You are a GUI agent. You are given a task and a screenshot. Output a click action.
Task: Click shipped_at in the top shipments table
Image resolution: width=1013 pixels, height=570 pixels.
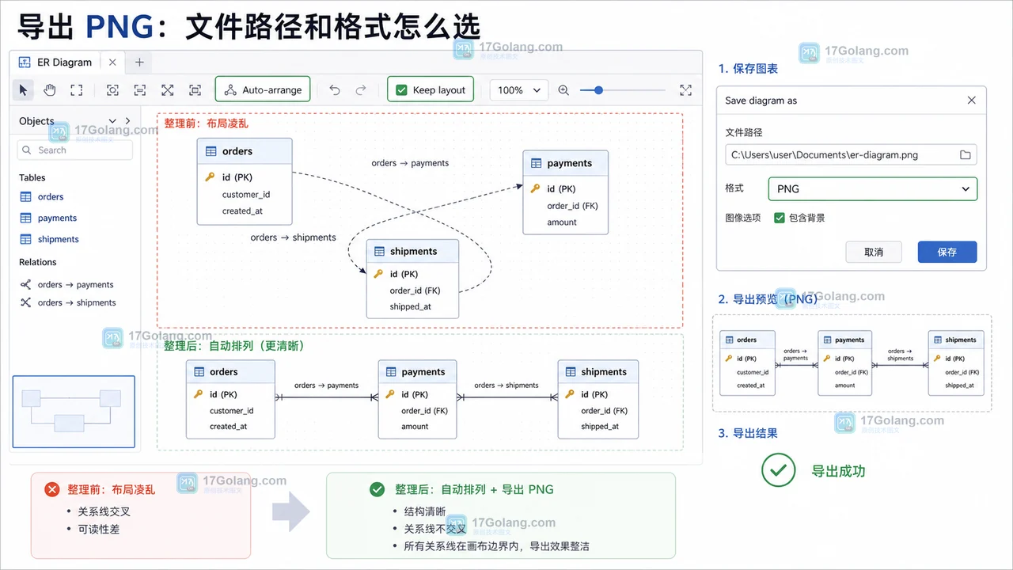coord(411,307)
